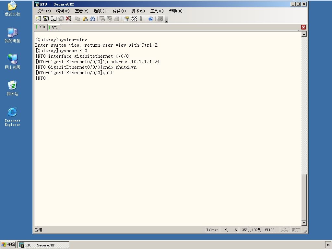This screenshot has height=249, width=332.
Task: Open 我的文档 desktop icon
Action: click(x=13, y=8)
